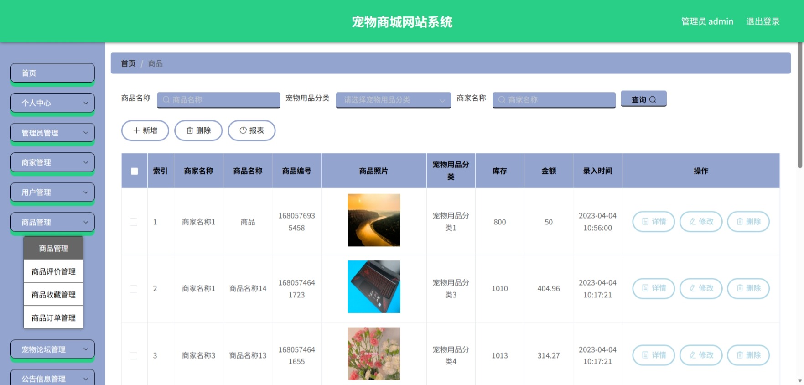Screen dimensions: 804x385
Task: Click 修改 for 商品名称13
Action: (x=701, y=355)
